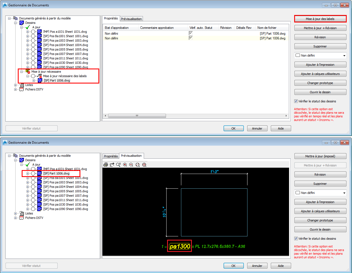The height and width of the screenshot is (273, 352).
Task: Choose the zoom window tool in preview
Action: click(x=138, y=165)
